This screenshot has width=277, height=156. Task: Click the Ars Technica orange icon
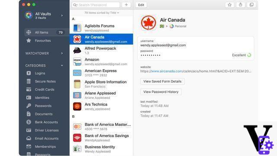(77, 106)
